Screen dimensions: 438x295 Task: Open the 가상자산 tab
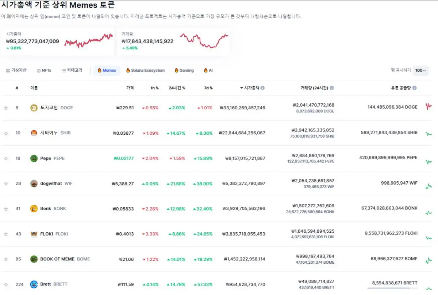point(16,70)
